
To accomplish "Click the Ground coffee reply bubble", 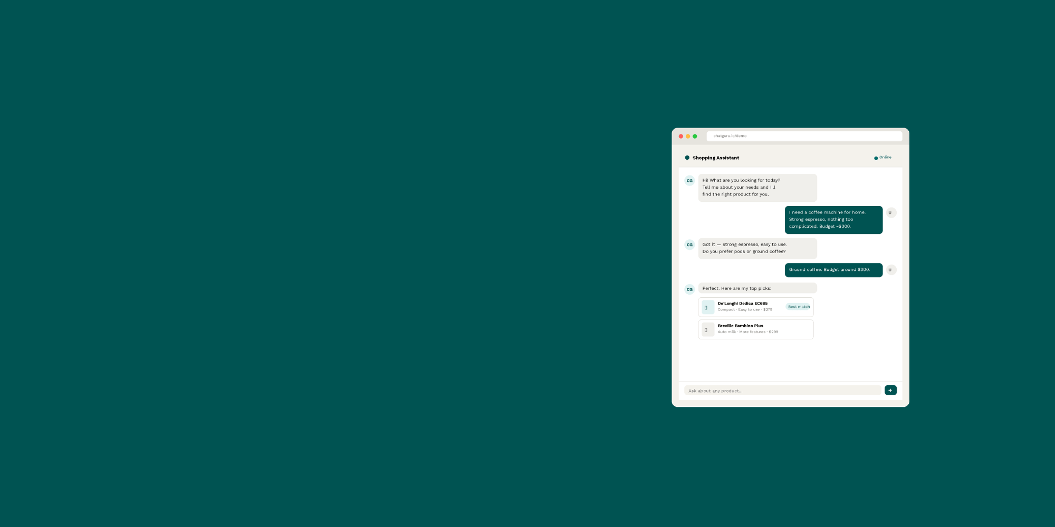I will click(x=833, y=270).
